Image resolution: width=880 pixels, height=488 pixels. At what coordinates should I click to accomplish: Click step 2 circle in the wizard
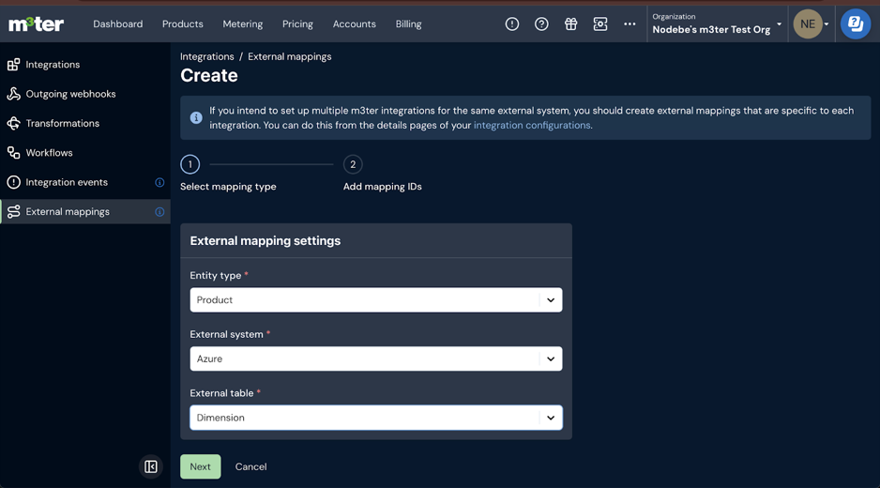pos(353,164)
